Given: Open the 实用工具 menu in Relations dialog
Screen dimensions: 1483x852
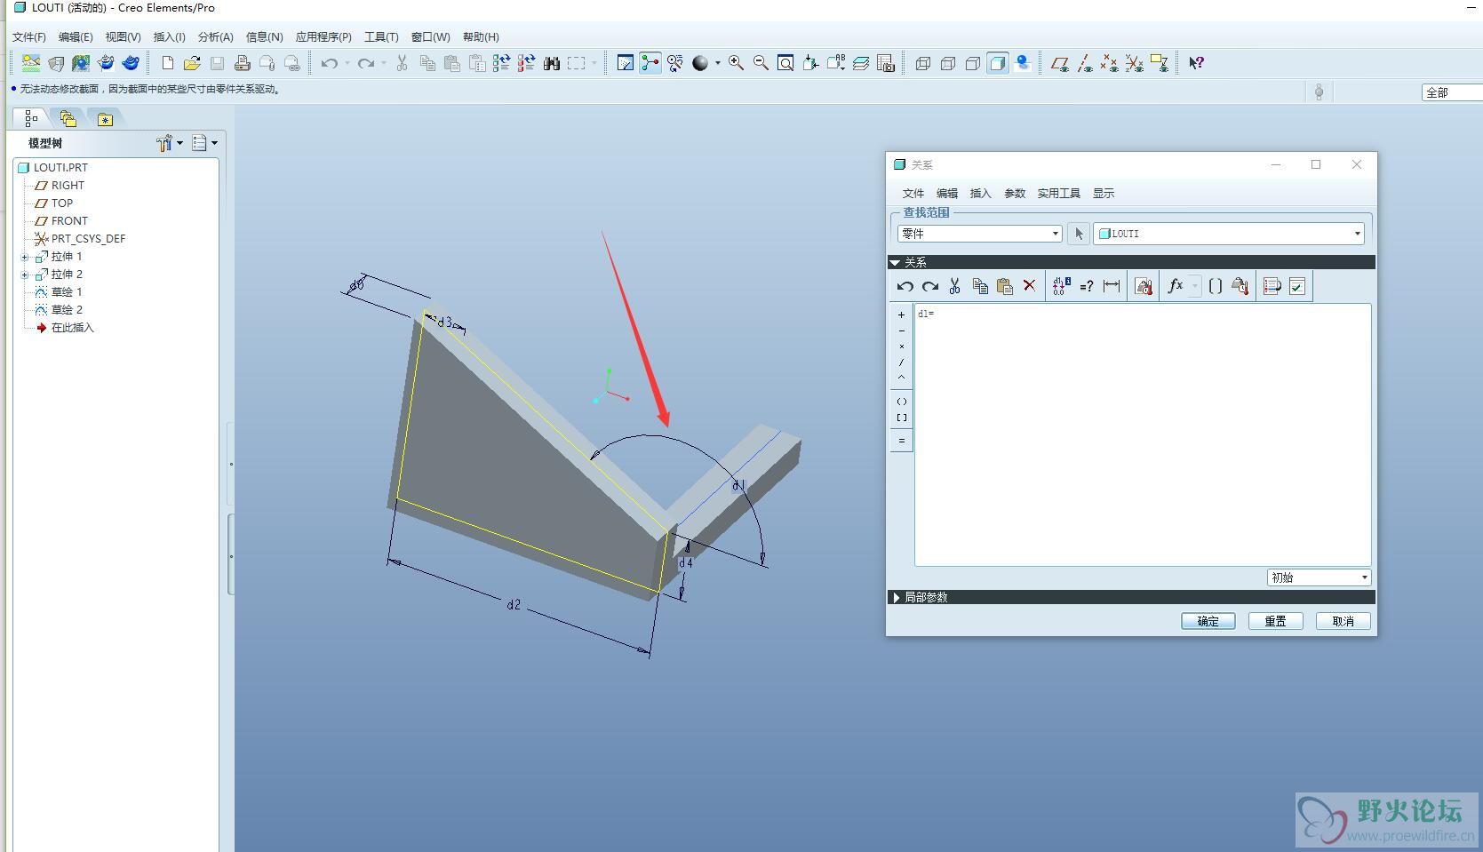Looking at the screenshot, I should (1058, 194).
